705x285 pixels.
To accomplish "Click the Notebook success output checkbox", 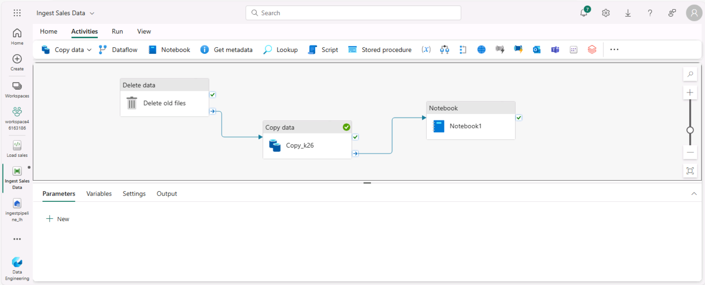I will (519, 118).
